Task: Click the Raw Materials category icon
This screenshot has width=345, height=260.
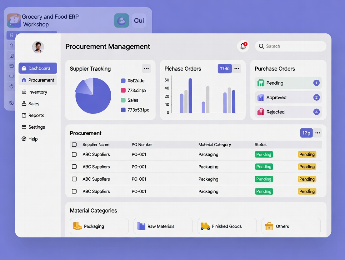Action: point(141,226)
